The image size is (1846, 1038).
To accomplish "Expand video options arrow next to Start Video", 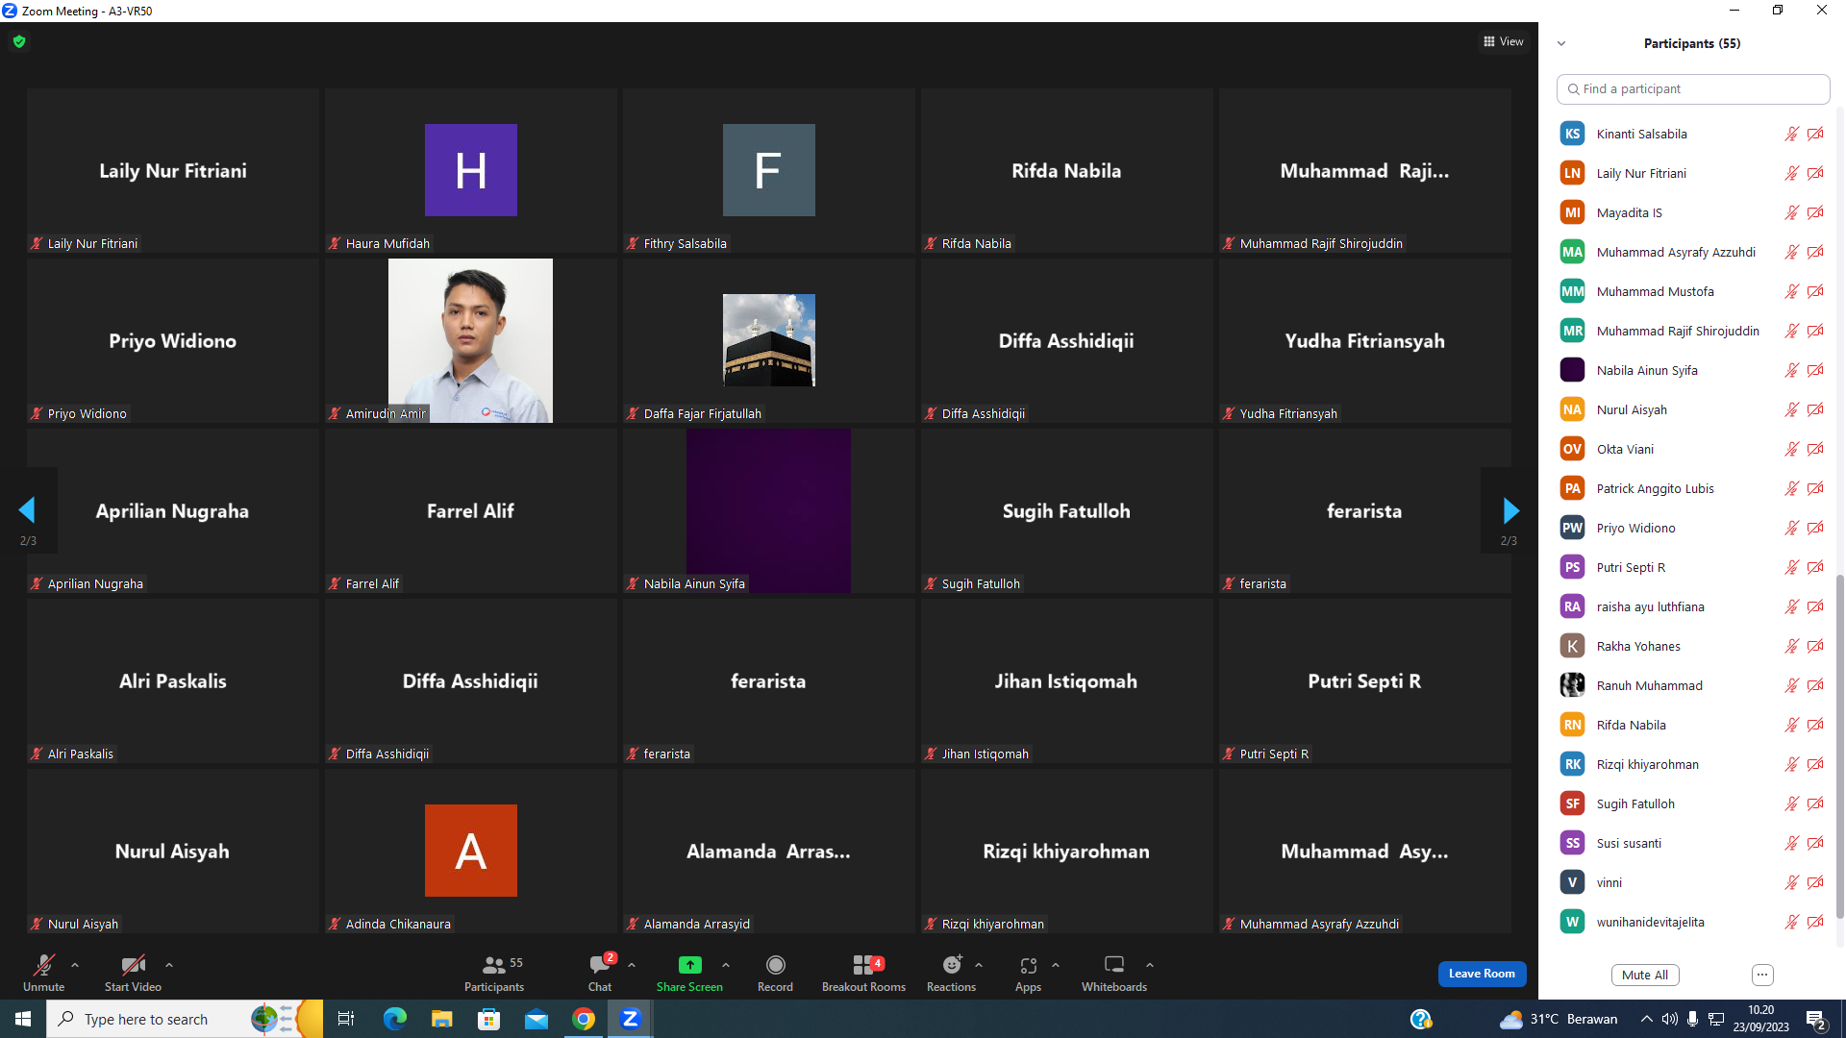I will 169,965.
